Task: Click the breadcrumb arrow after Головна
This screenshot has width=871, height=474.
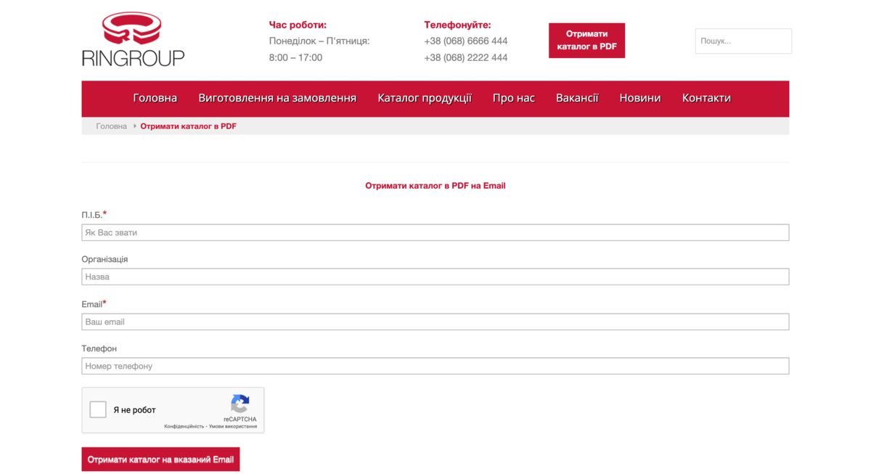Action: pyautogui.click(x=134, y=126)
